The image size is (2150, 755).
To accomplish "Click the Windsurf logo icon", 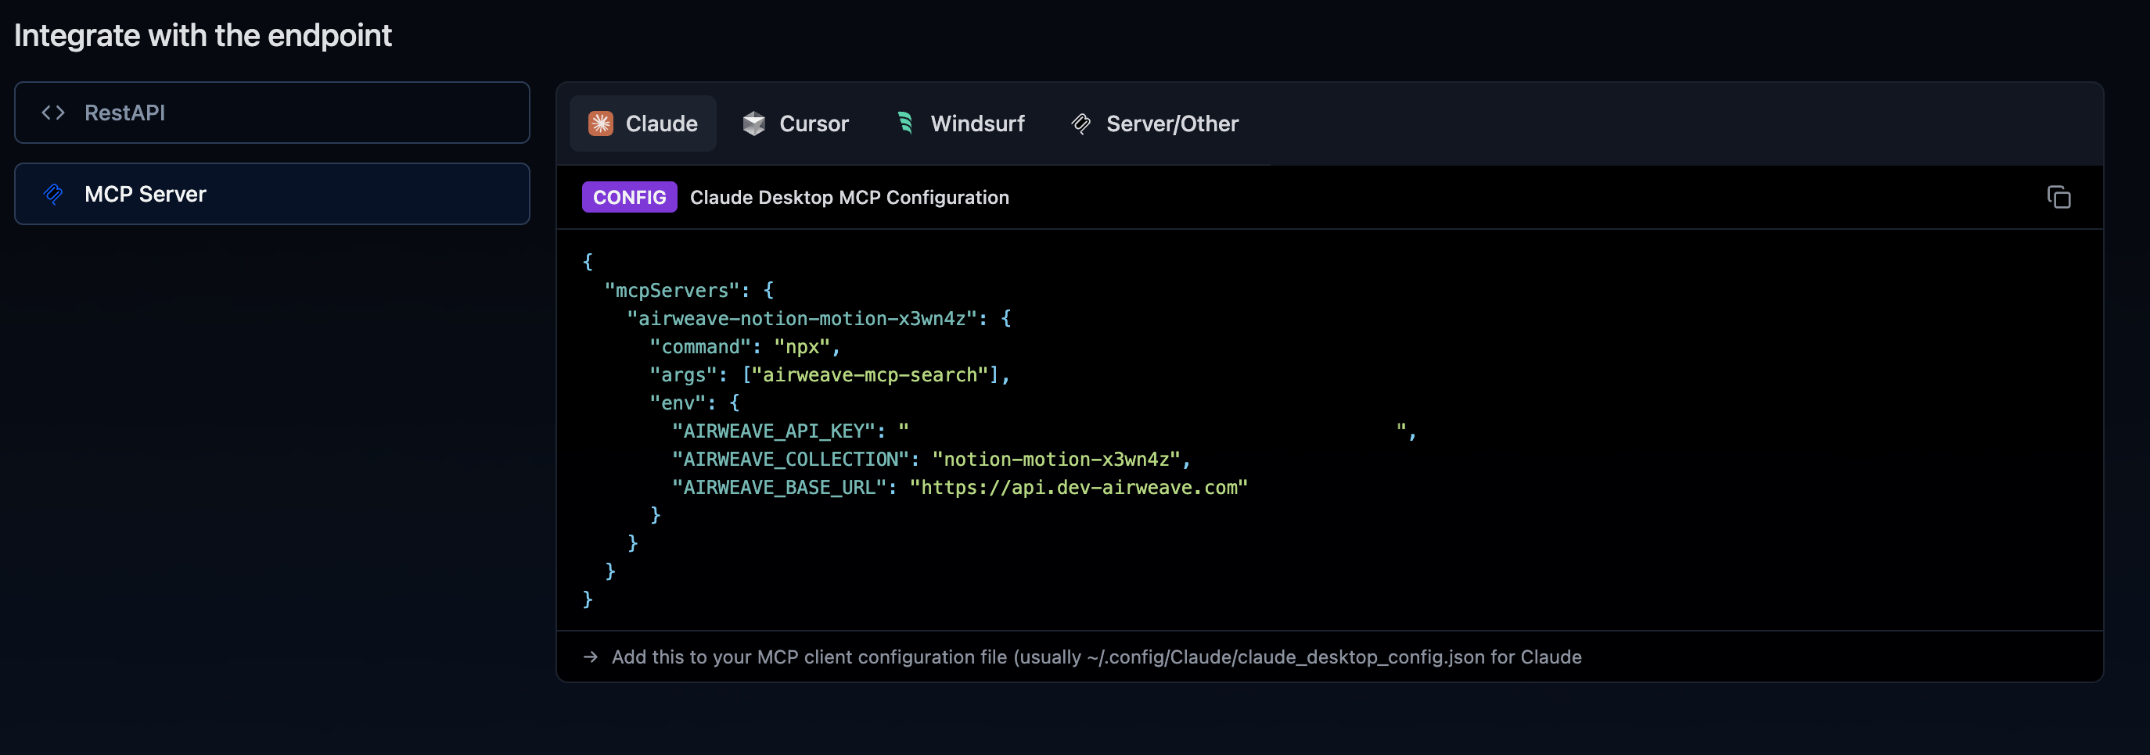I will tap(905, 123).
